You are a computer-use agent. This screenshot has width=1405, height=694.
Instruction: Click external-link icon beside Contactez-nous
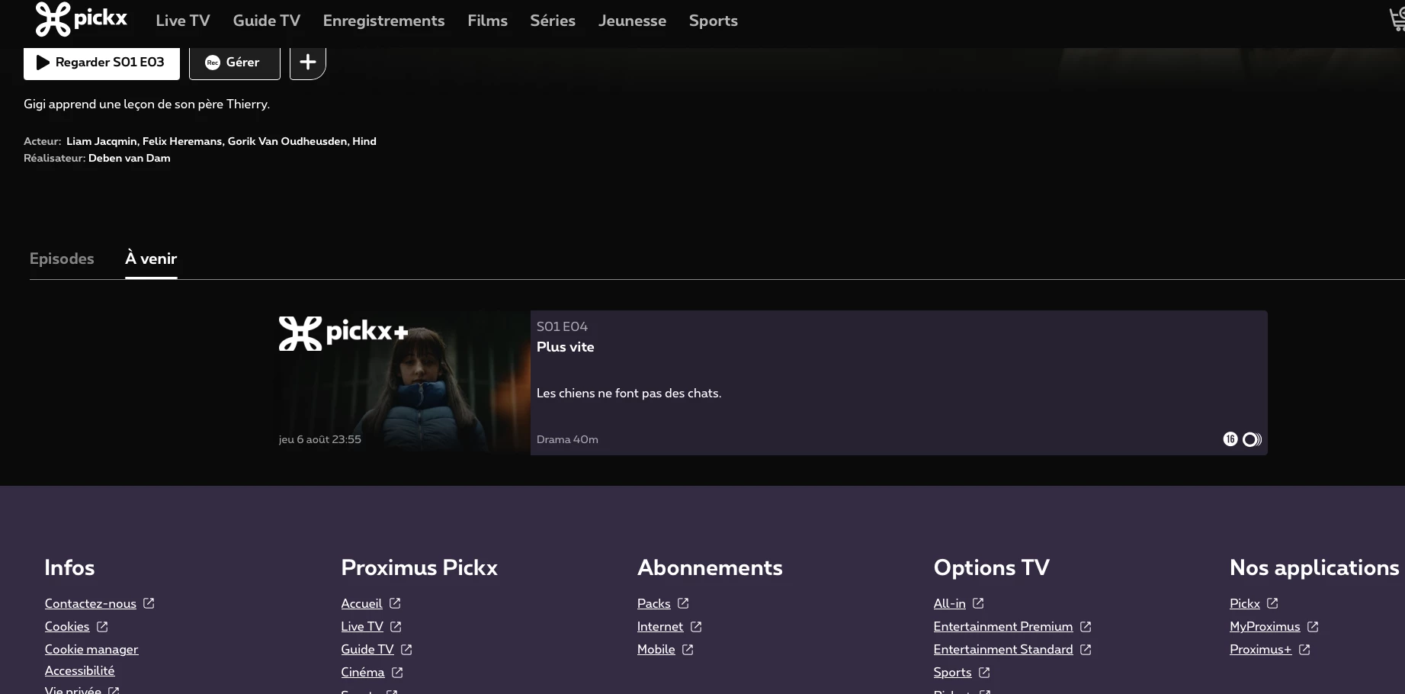click(149, 603)
